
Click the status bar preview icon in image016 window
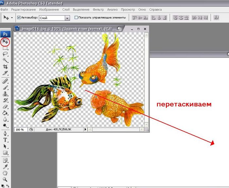click(31, 129)
